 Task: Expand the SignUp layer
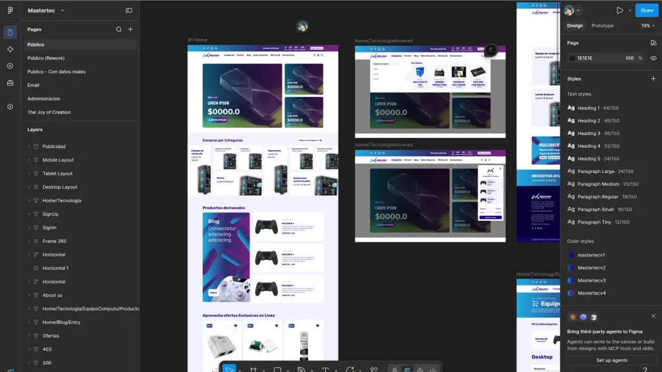pyautogui.click(x=29, y=214)
